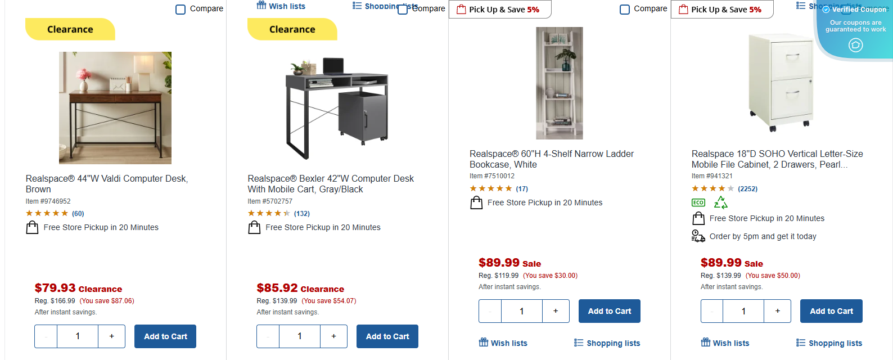Click the red bag icon in Pick Up & Save

point(462,9)
